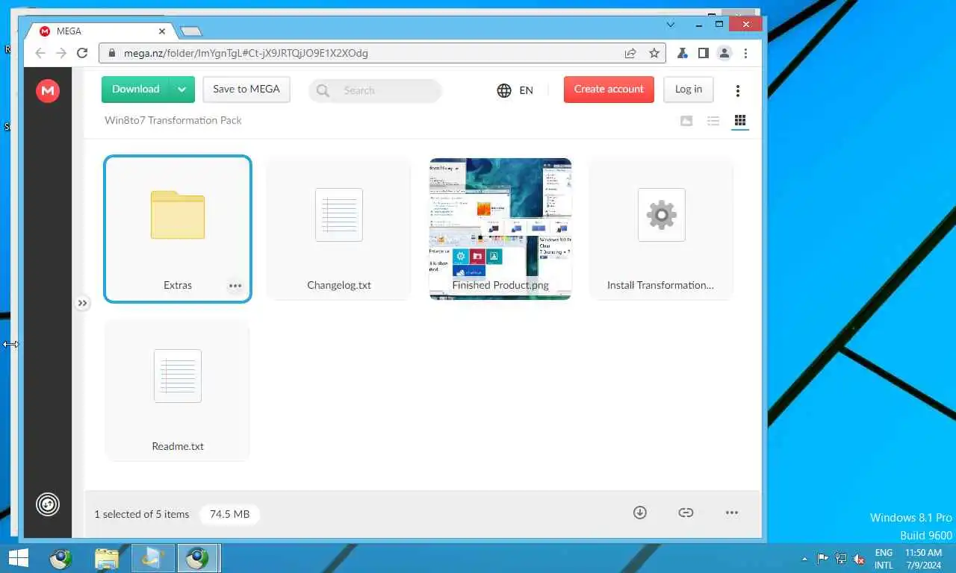Show hidden tray icons arrow
This screenshot has width=956, height=573.
(x=804, y=558)
